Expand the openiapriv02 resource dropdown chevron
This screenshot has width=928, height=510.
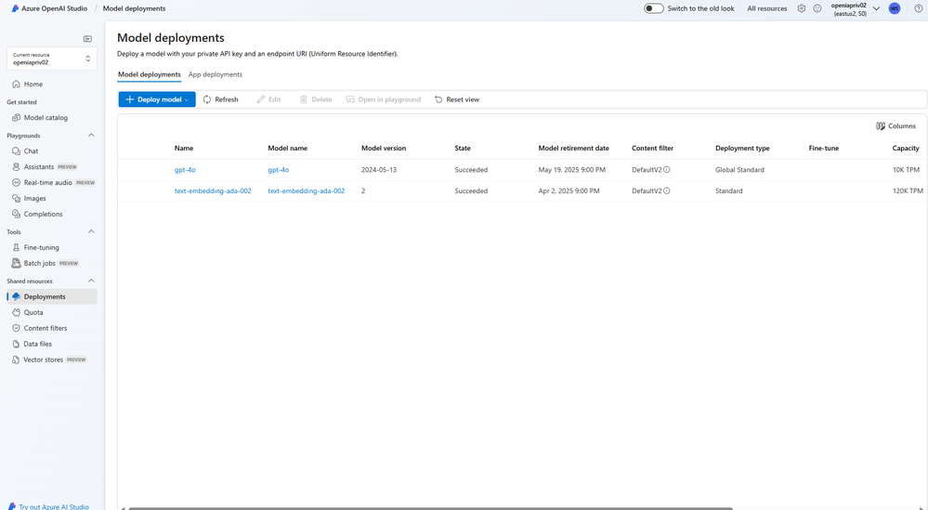click(x=877, y=8)
